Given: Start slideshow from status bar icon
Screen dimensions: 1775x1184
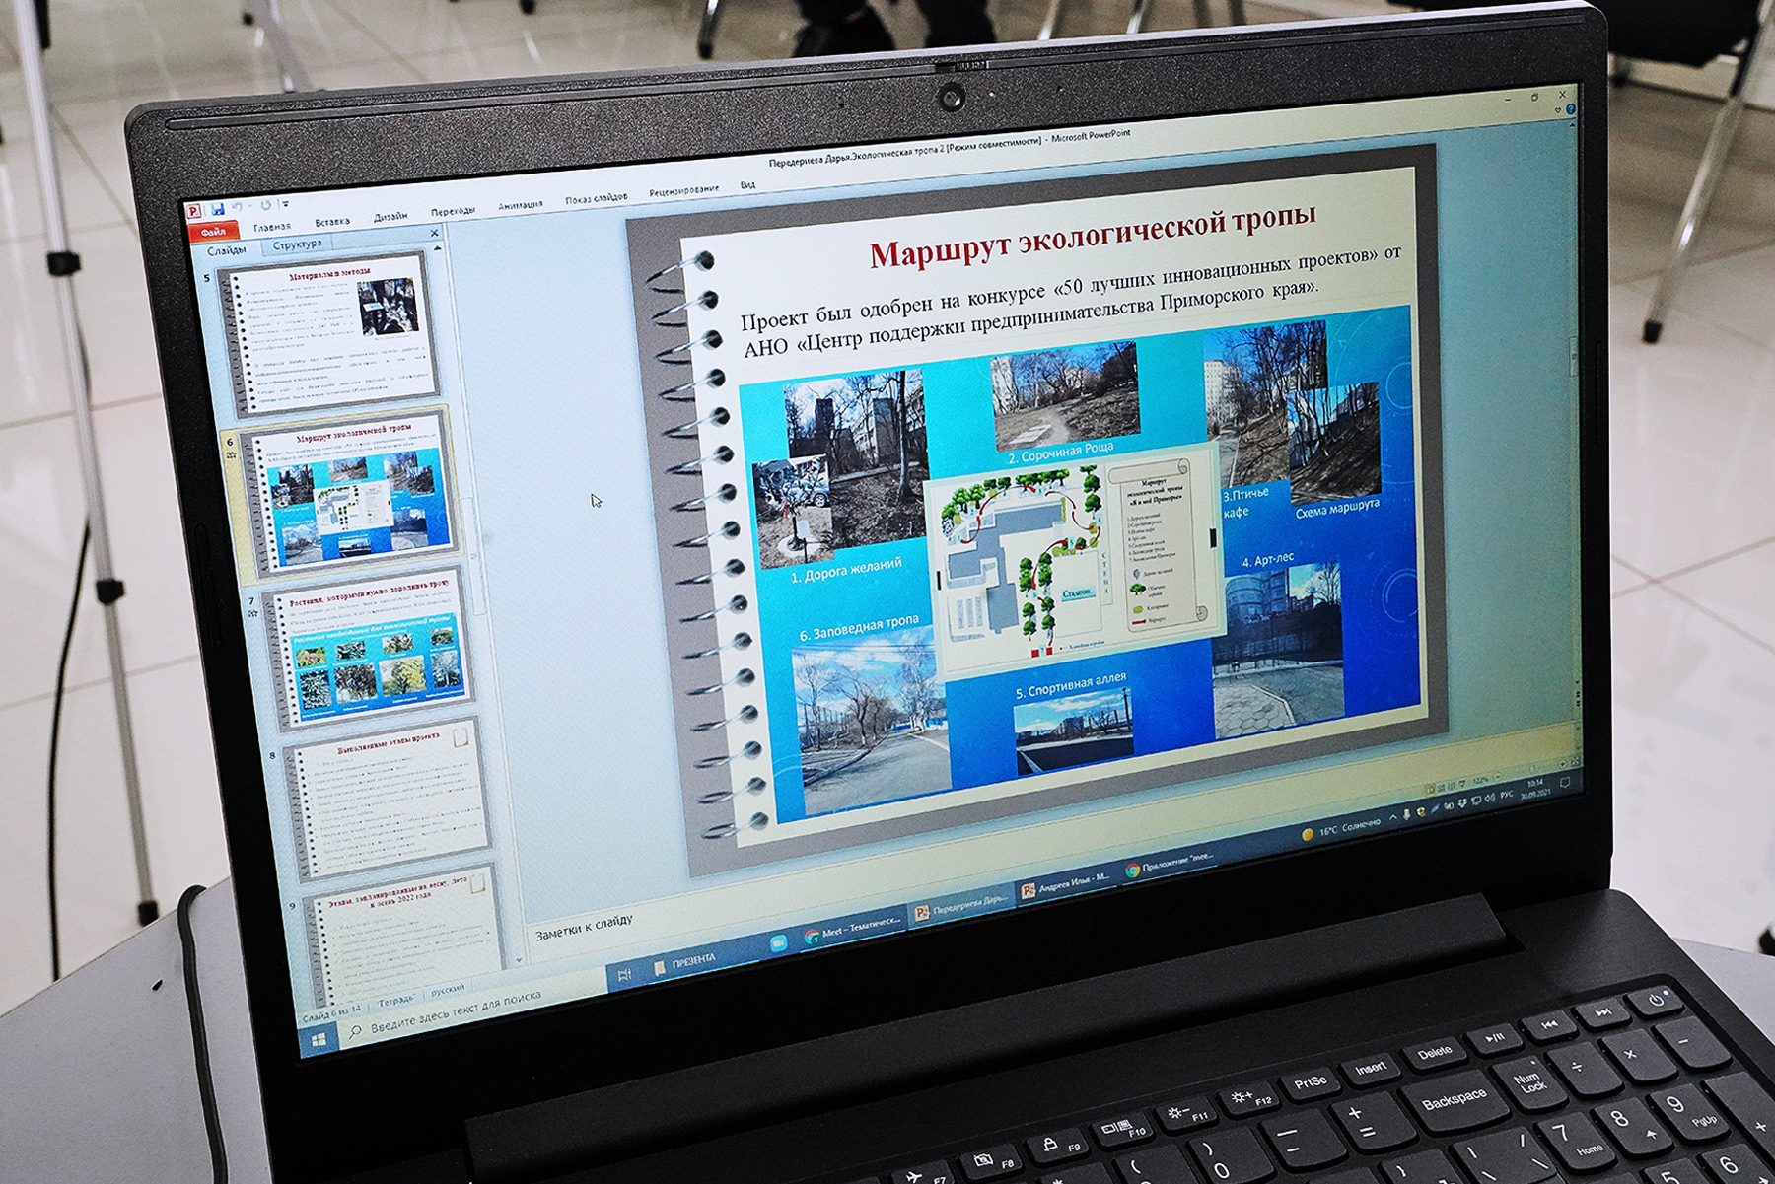Looking at the screenshot, I should pos(1464,783).
